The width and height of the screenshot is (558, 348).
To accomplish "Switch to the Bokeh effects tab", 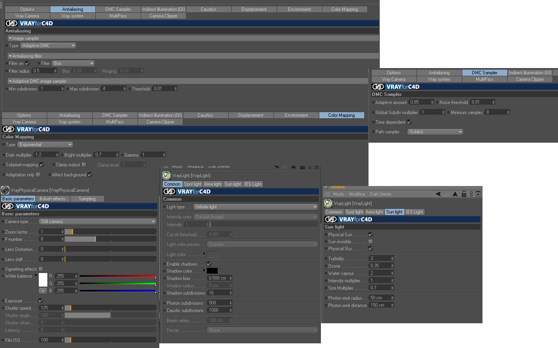I will pos(52,199).
